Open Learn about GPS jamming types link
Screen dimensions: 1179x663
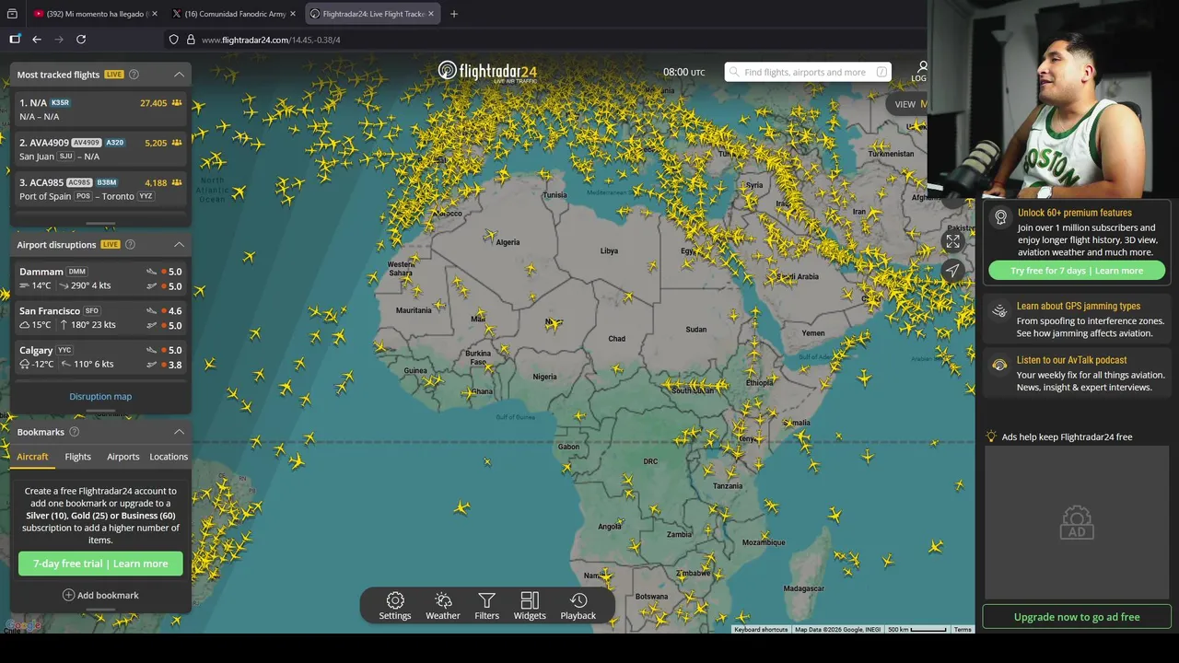pos(1079,307)
